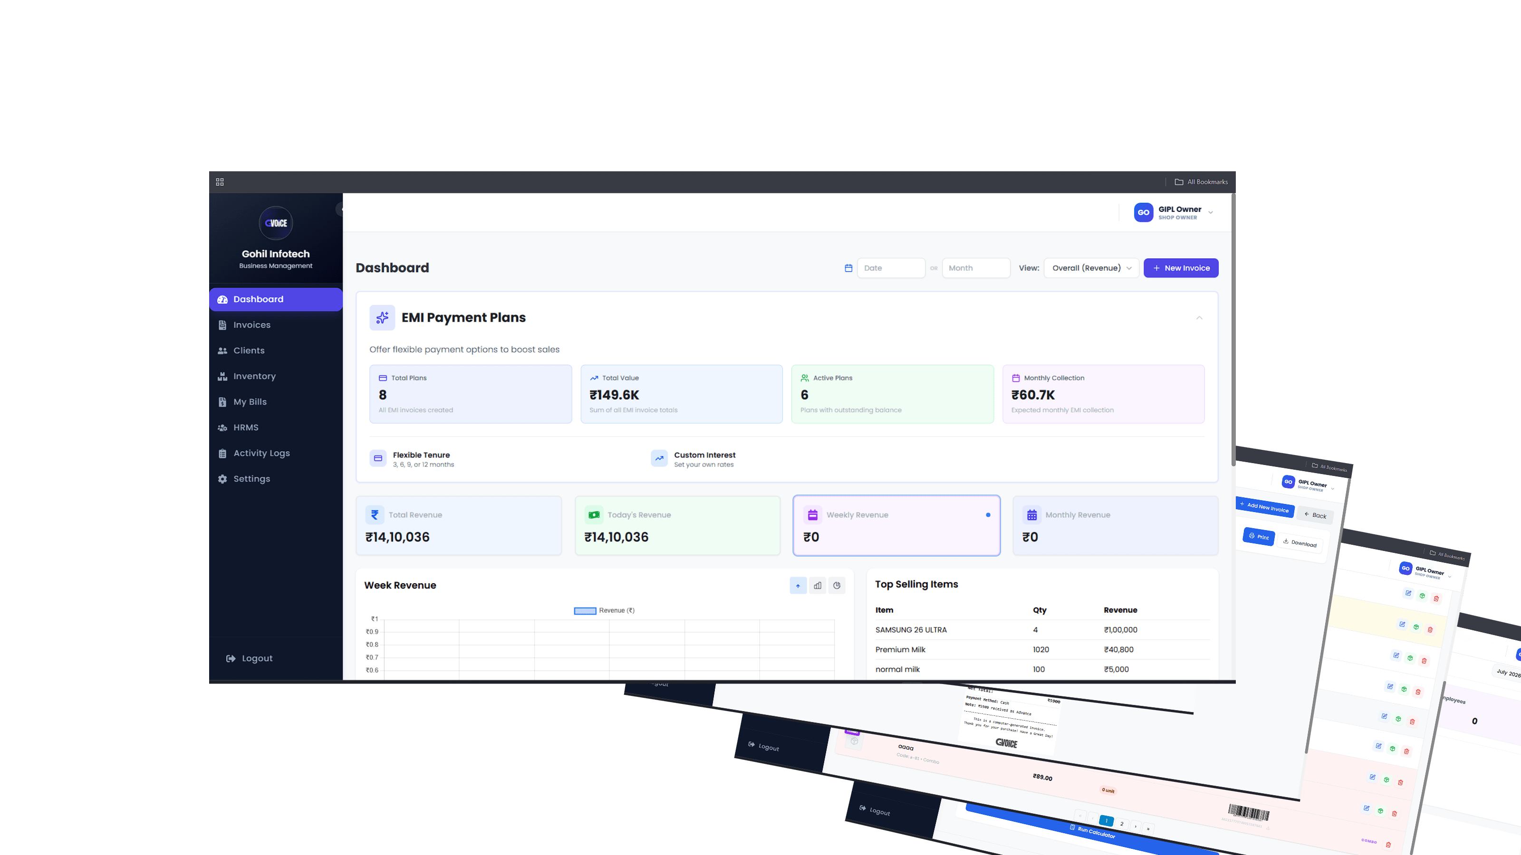
Task: Switch Week Revenue chart to bar view
Action: pyautogui.click(x=817, y=585)
